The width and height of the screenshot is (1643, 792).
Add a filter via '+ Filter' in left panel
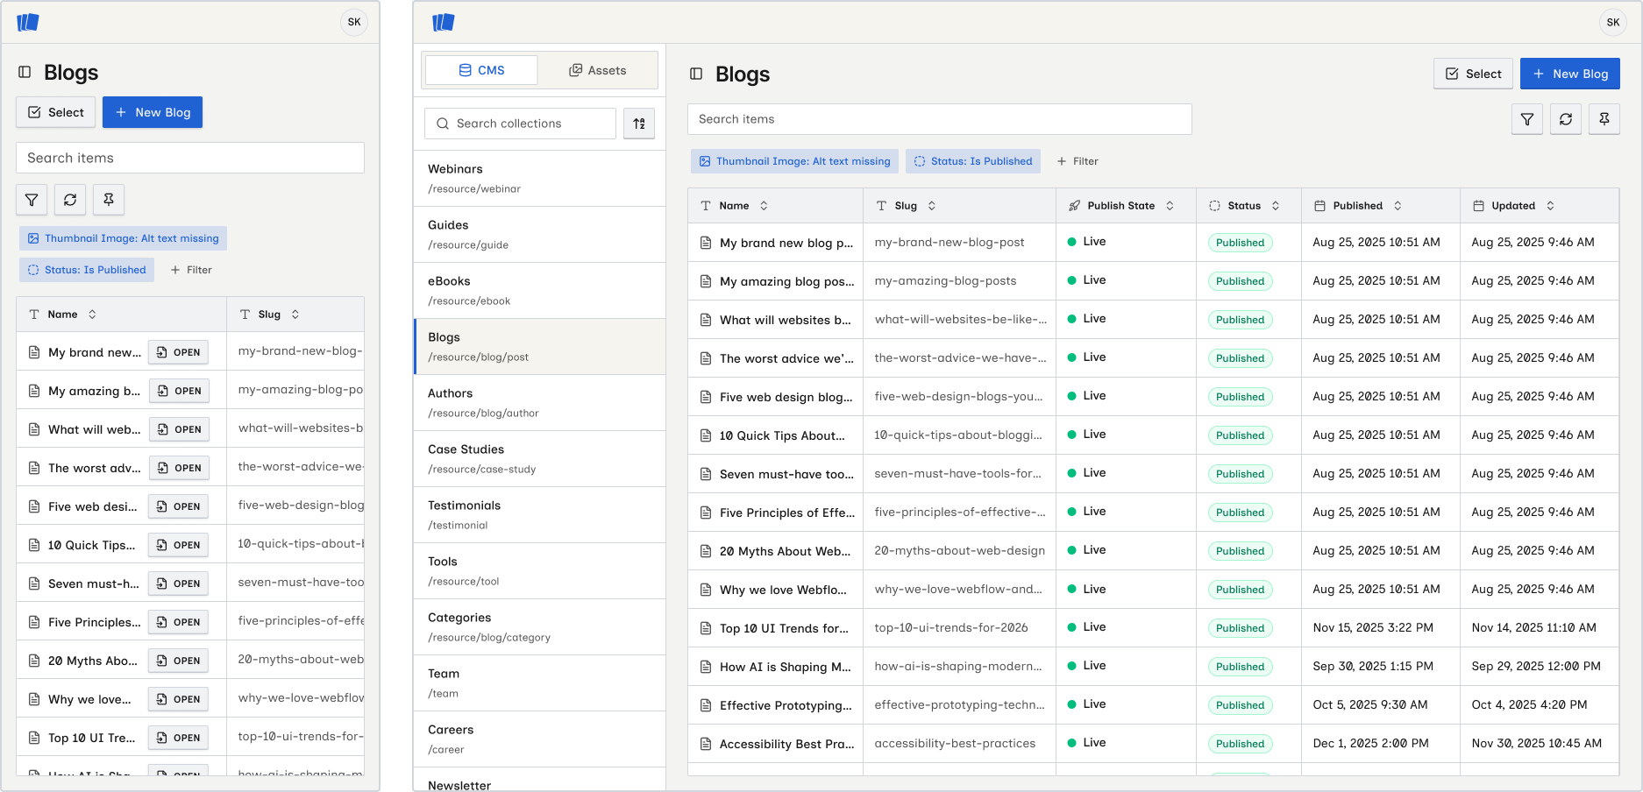click(191, 270)
